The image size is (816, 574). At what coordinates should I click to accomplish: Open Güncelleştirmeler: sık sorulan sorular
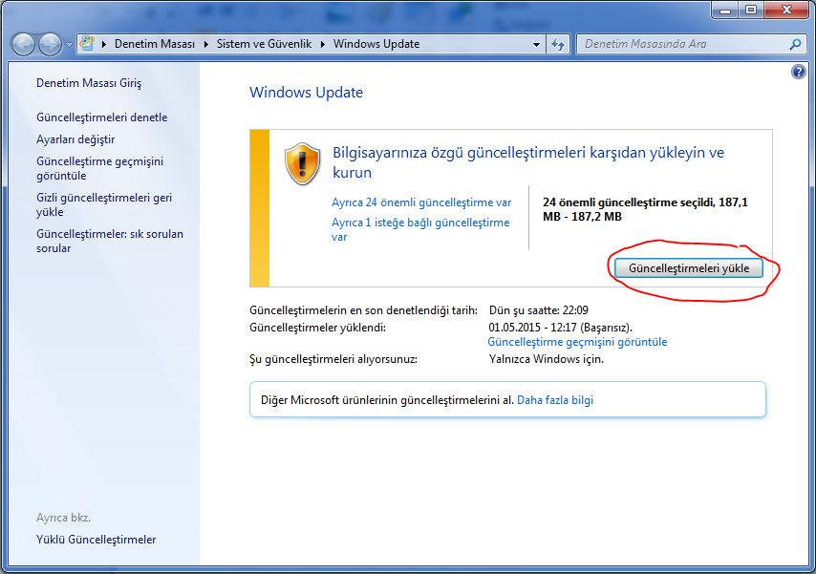coord(110,241)
